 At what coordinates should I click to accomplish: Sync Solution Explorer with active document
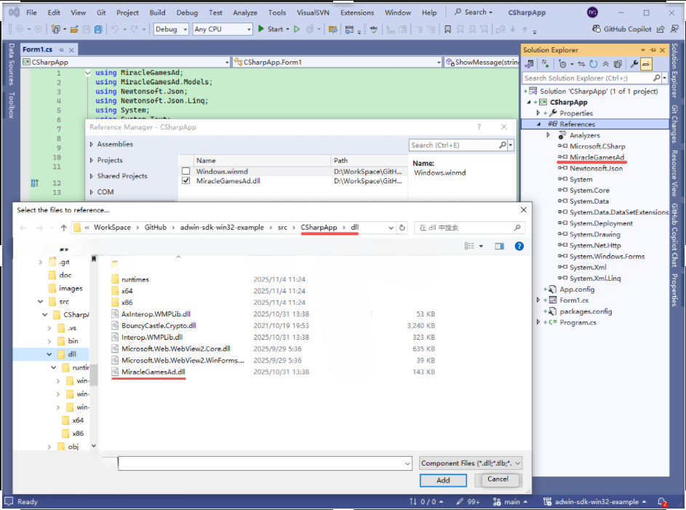click(x=581, y=64)
